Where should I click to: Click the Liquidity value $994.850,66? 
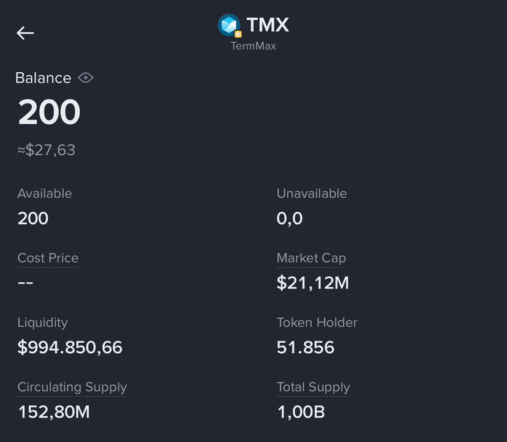point(70,347)
